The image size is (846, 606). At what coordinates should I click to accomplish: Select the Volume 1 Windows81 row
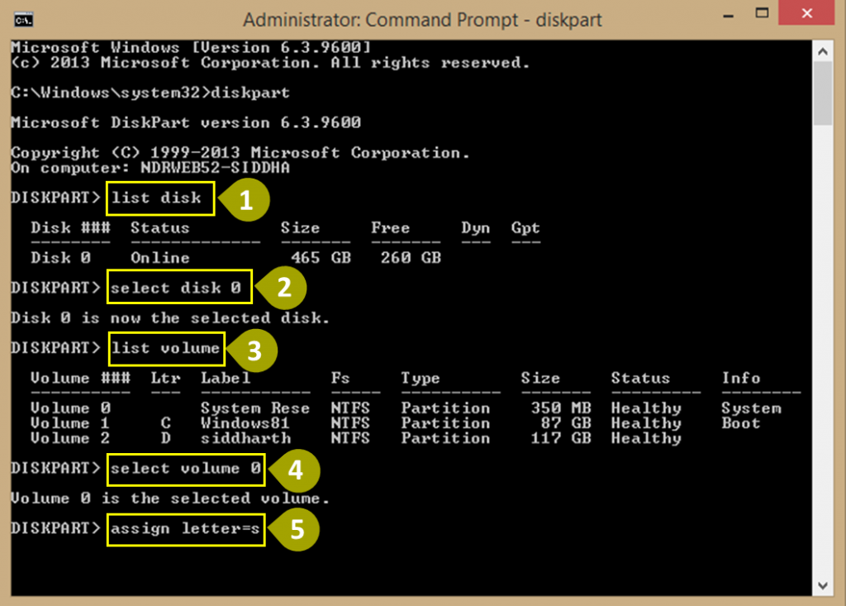tap(330, 423)
